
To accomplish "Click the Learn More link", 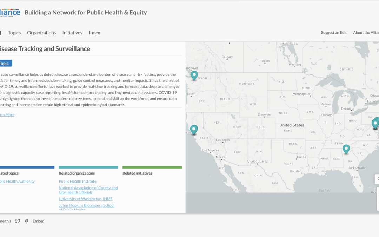I will (x=7, y=114).
